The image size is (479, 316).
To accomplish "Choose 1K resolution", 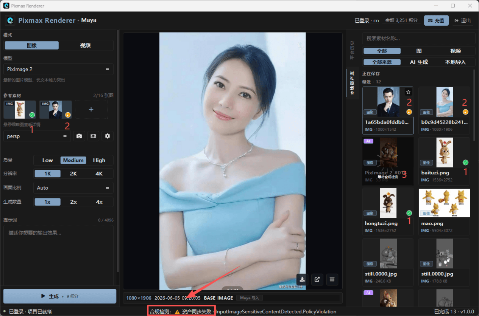I will (47, 173).
